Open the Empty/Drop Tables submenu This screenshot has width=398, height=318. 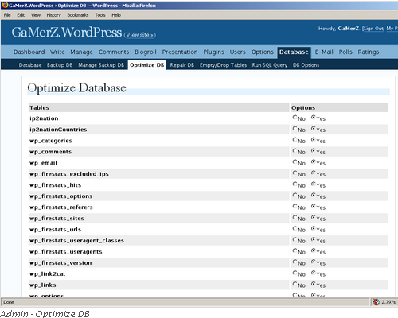pos(223,65)
